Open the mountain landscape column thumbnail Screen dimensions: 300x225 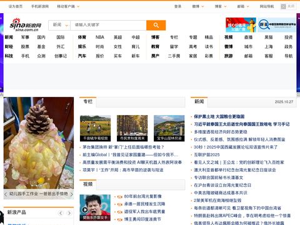point(169,128)
